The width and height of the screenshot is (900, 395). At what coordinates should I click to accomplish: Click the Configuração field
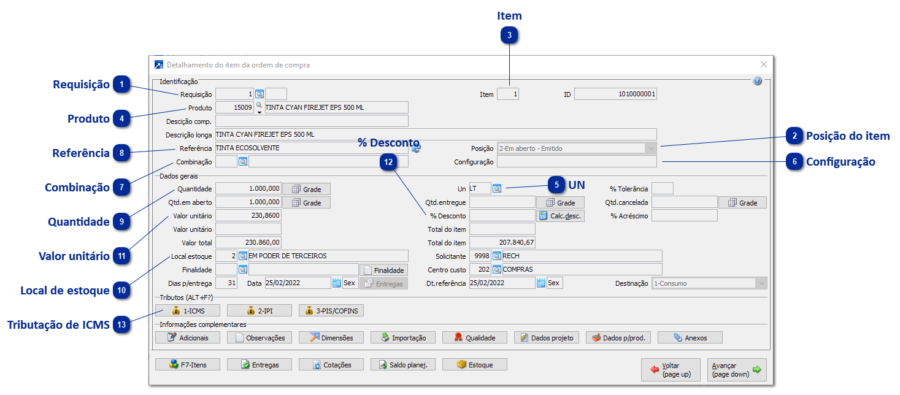(x=577, y=162)
